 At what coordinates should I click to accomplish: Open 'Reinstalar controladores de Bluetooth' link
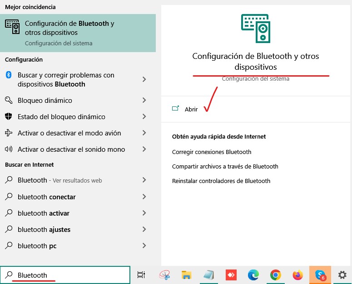[x=221, y=181]
